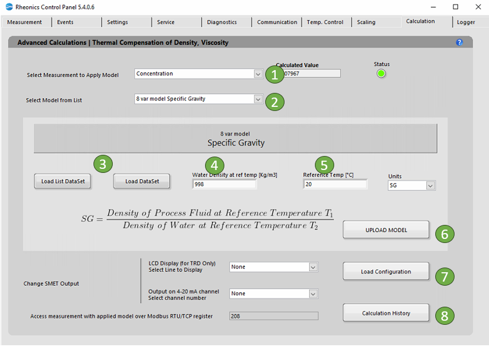Expand the 4-20 mA channel number dropdown

(313, 294)
